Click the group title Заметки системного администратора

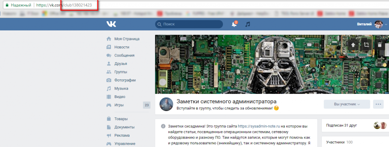coord(226,101)
